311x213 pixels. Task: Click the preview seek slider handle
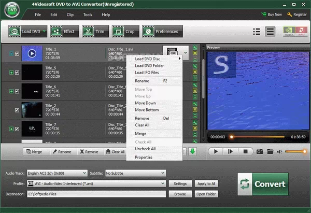pos(232,137)
